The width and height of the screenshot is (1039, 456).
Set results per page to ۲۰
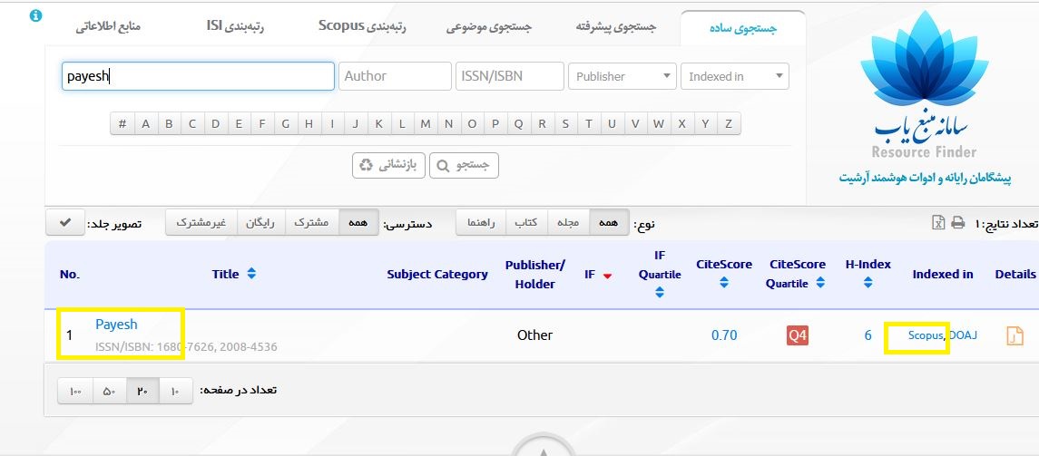pyautogui.click(x=142, y=391)
